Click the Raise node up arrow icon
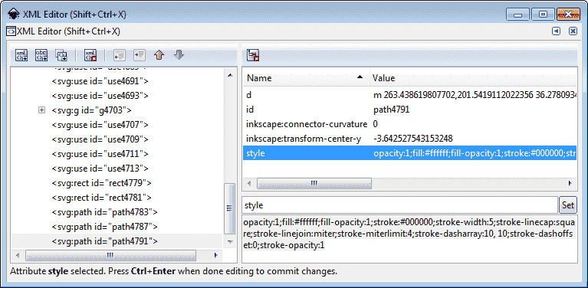Screen dimensions: 588x288 (159, 55)
